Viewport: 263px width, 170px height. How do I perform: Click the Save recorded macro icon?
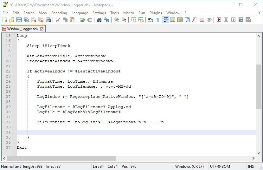click(248, 20)
